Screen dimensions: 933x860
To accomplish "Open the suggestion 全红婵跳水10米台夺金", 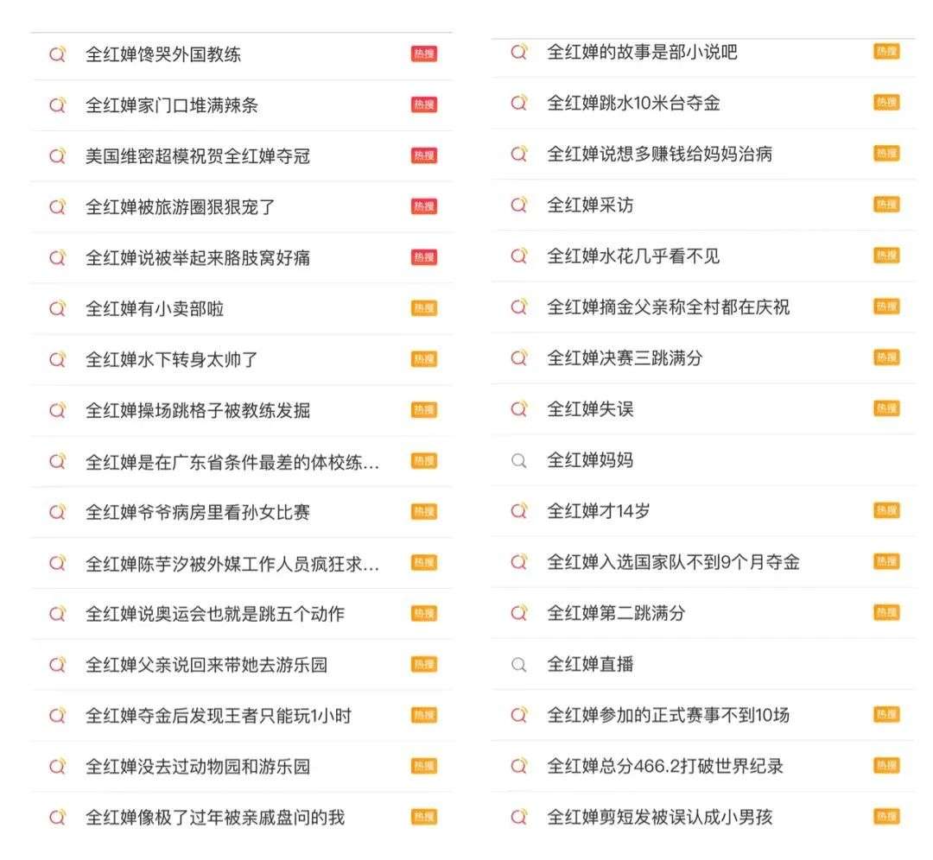I will pyautogui.click(x=633, y=104).
